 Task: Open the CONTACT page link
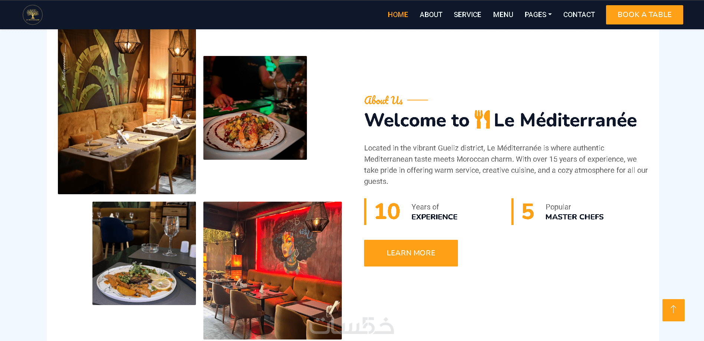[579, 15]
